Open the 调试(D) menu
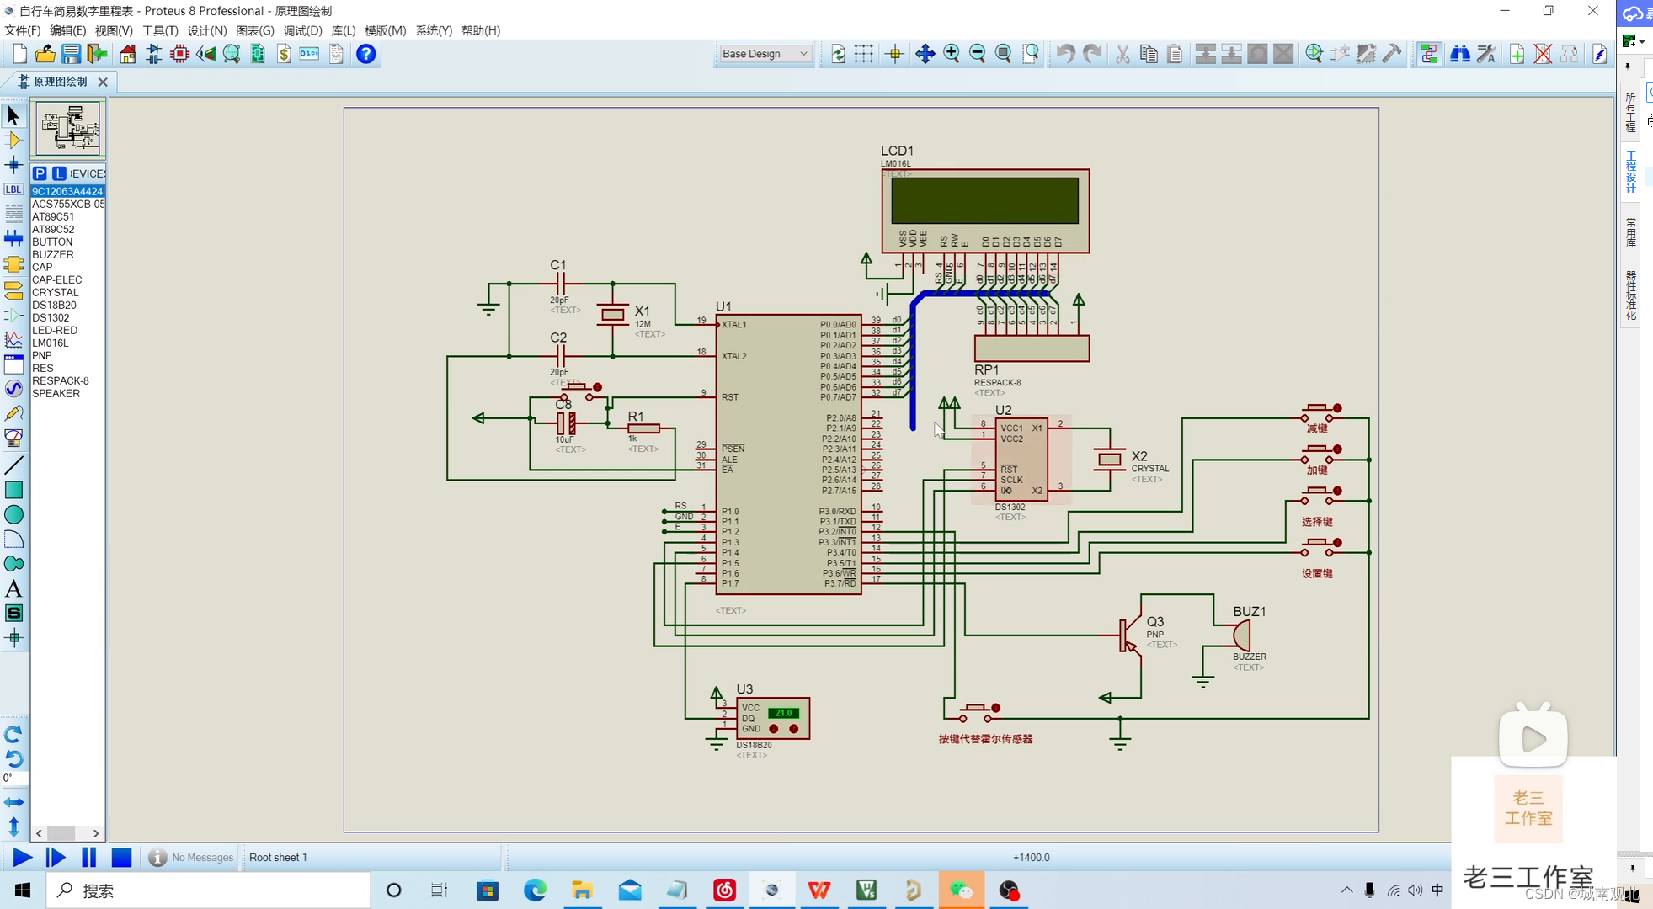The width and height of the screenshot is (1653, 909). (302, 30)
